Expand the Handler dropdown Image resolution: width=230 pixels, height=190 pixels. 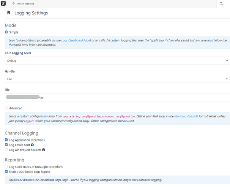point(117,79)
